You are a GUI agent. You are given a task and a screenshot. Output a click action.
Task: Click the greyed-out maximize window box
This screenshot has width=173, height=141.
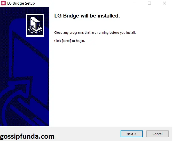149,3
